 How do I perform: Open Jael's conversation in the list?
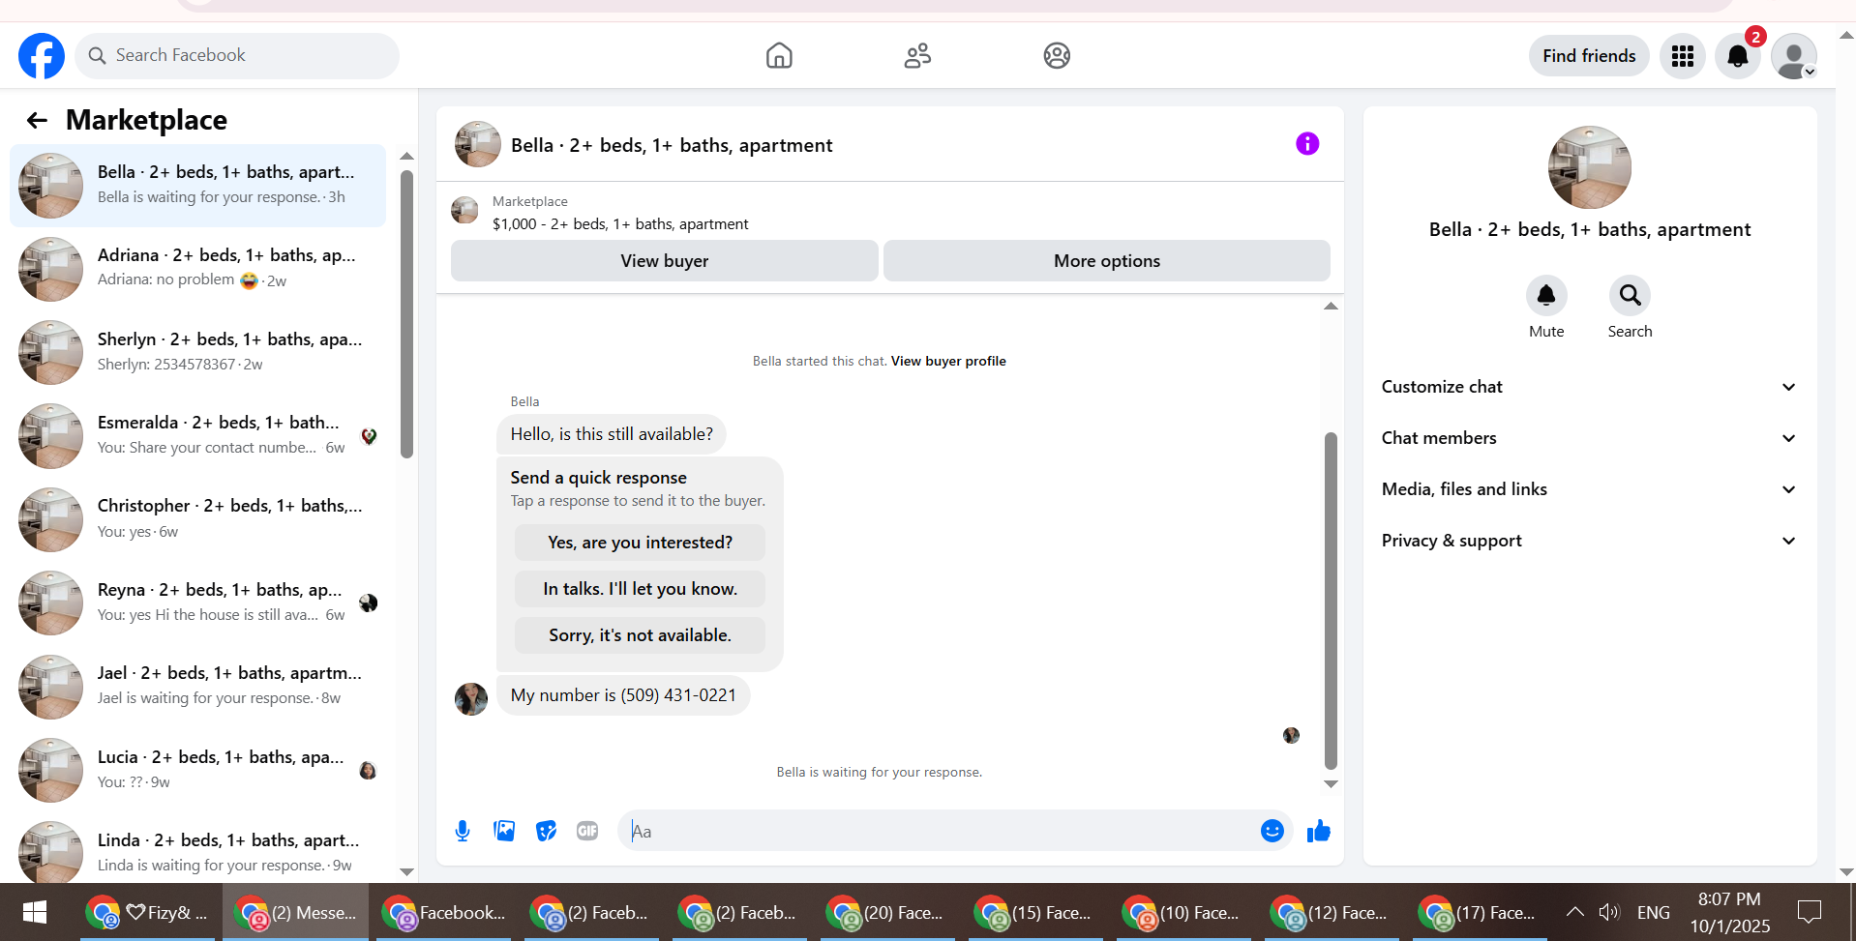197,687
